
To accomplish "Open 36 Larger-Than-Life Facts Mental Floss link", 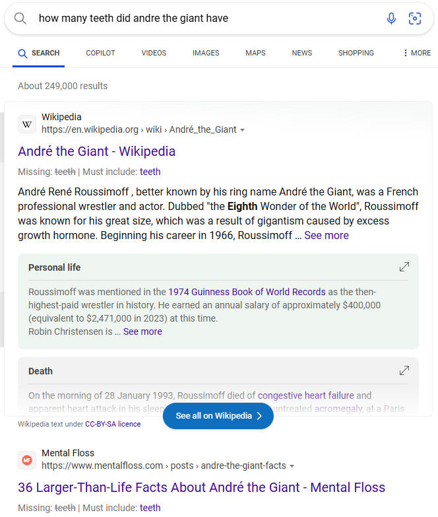I will (x=201, y=487).
